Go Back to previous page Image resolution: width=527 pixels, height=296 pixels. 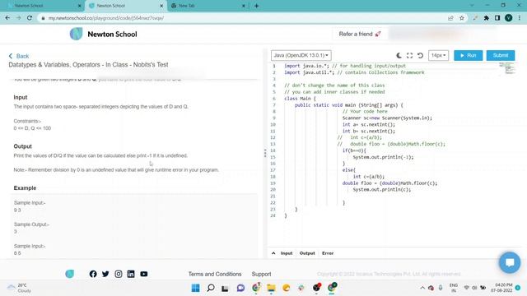[19, 56]
